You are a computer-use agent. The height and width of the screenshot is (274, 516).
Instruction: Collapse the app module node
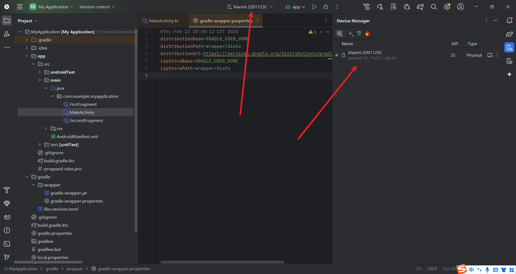tap(27, 56)
